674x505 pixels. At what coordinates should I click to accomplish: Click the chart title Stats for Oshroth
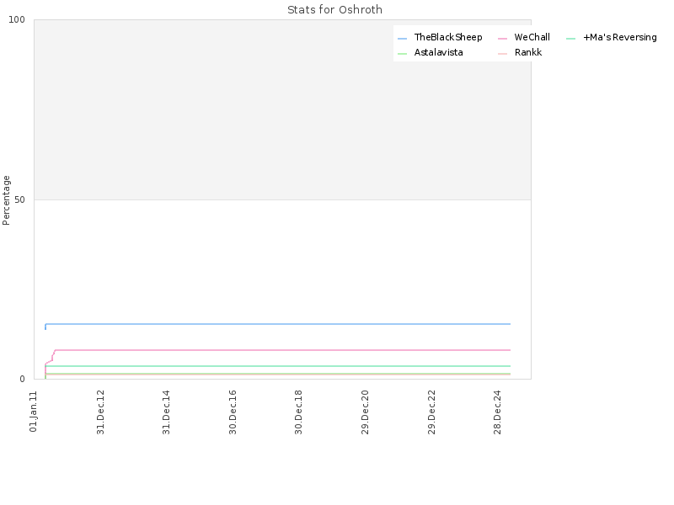coord(334,10)
